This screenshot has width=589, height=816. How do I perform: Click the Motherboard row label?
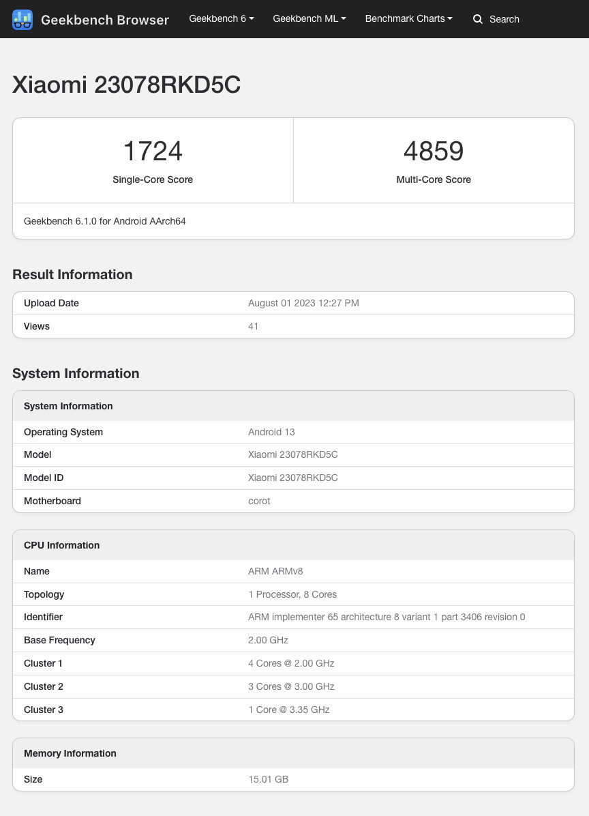tap(52, 501)
